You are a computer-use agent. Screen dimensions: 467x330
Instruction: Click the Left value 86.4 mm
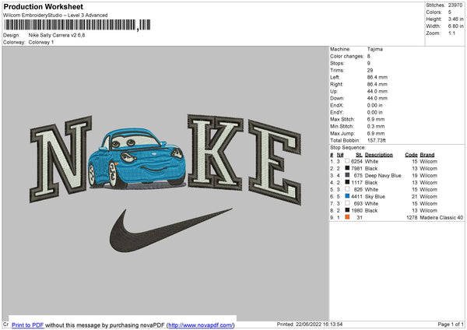[377, 77]
